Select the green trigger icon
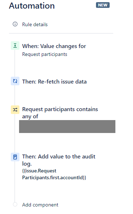Viewport: 133px width, 214px height. (15, 46)
